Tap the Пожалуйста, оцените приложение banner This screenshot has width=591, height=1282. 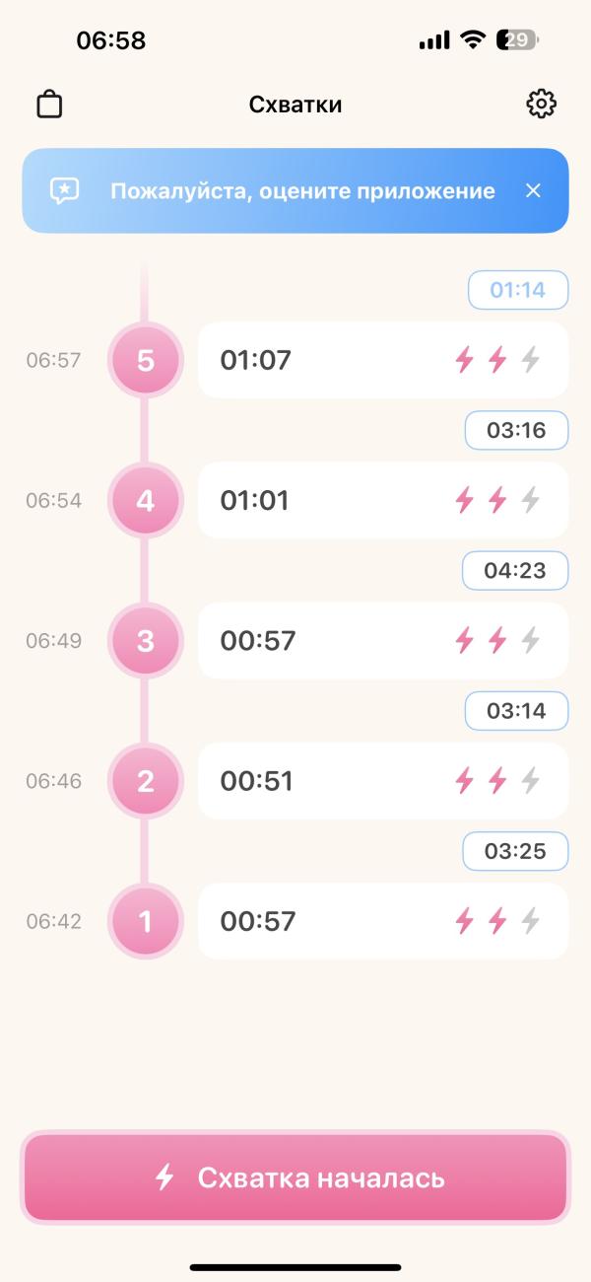[295, 190]
